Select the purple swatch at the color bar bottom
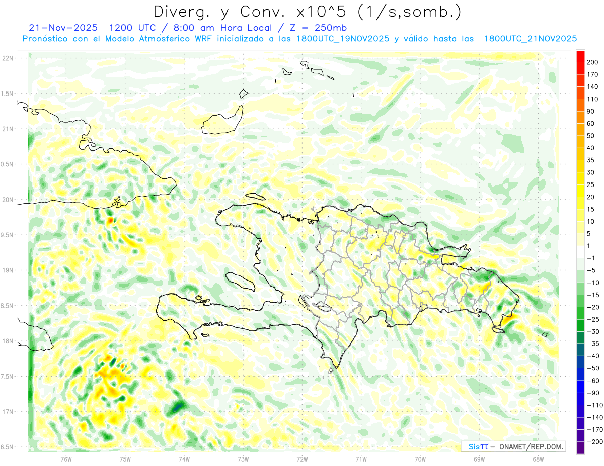Image resolution: width=604 pixels, height=466 pixels. (x=581, y=447)
